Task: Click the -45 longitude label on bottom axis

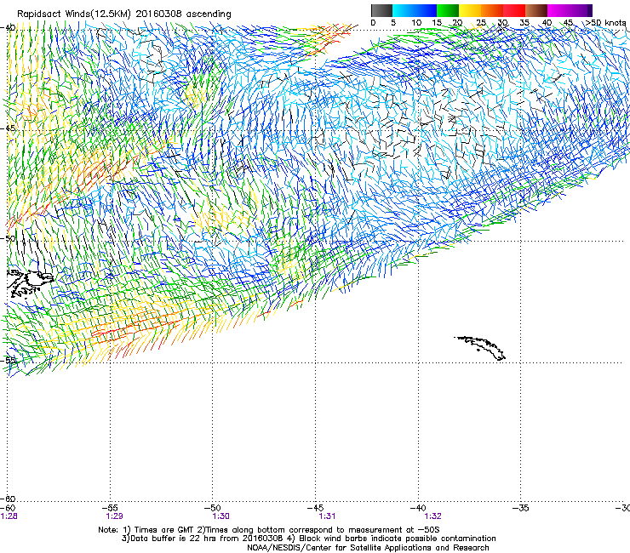Action: [316, 508]
